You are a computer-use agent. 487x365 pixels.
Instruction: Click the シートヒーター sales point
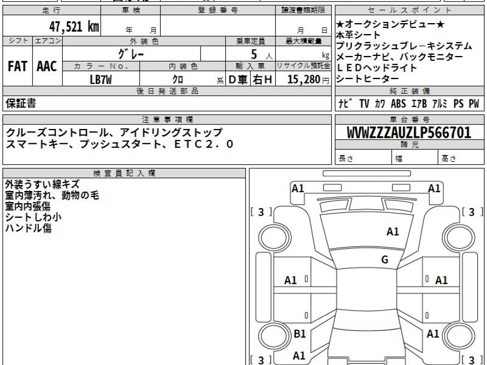tap(368, 79)
